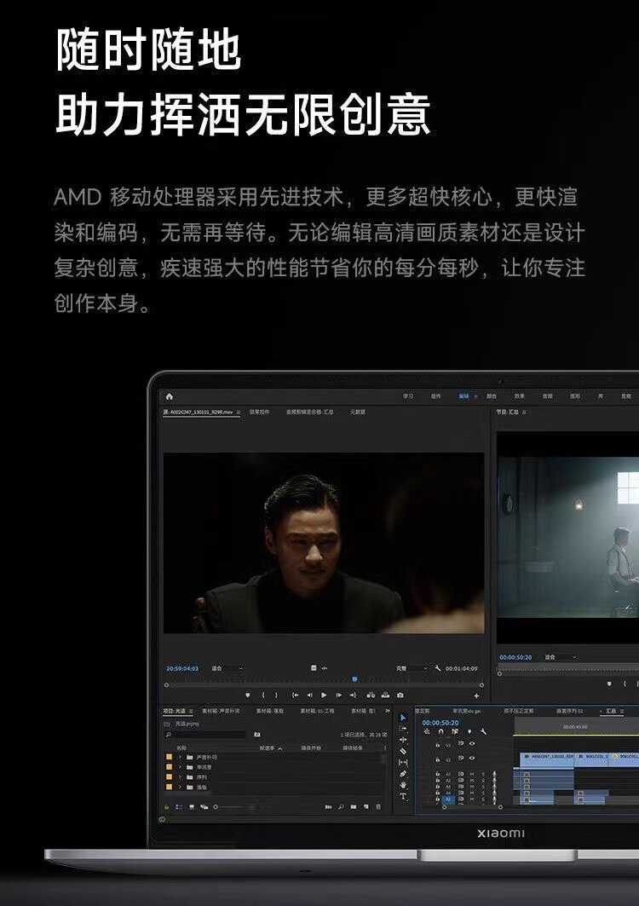Add marker in the timeline header

(469, 731)
